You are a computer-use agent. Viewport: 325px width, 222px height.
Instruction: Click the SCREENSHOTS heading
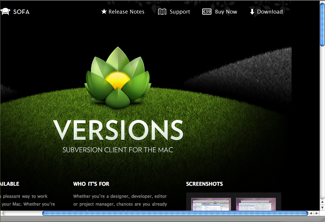[204, 184]
